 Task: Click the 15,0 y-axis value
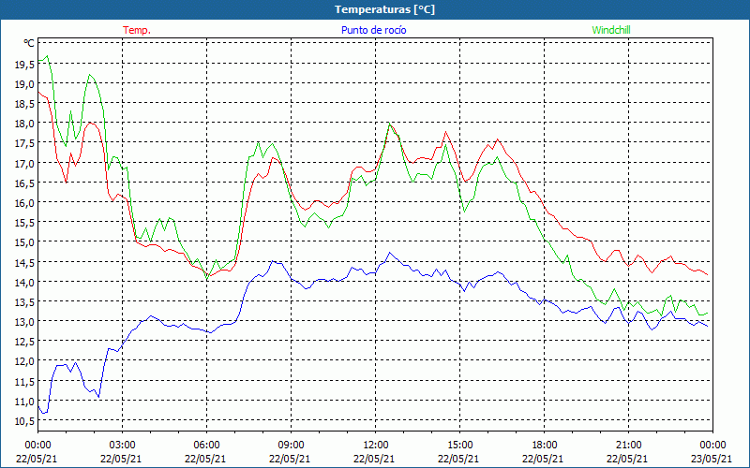[x=24, y=243]
